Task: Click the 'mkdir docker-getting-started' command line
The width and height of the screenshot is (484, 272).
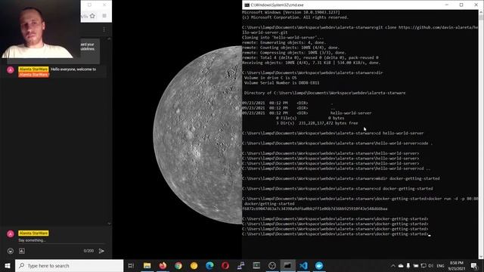Action: click(341, 178)
